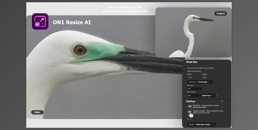Click the ON1 Resize AI title text

click(72, 22)
